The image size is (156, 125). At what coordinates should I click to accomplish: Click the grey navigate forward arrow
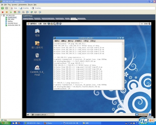coord(6,8)
